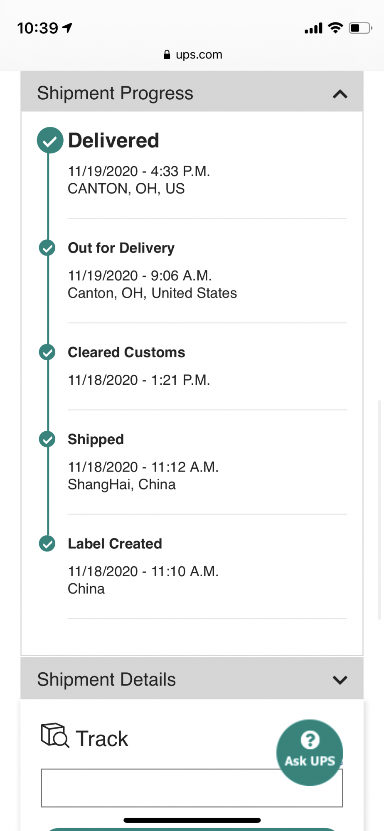Tap the Ask UPS question mark icon
The width and height of the screenshot is (384, 831).
(x=310, y=740)
